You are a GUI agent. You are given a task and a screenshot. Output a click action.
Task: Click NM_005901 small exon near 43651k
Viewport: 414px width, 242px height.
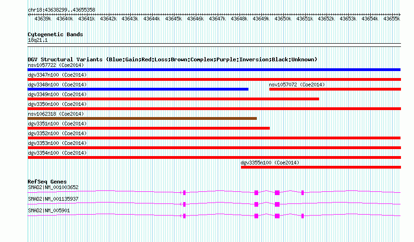tap(302, 216)
